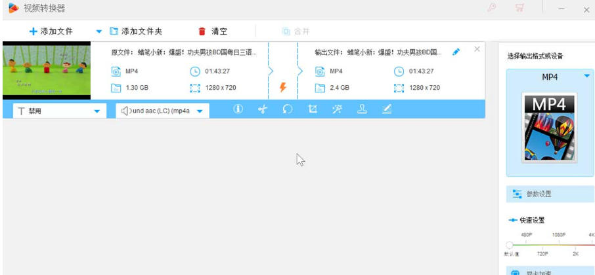Click the rotate video icon

(x=288, y=109)
